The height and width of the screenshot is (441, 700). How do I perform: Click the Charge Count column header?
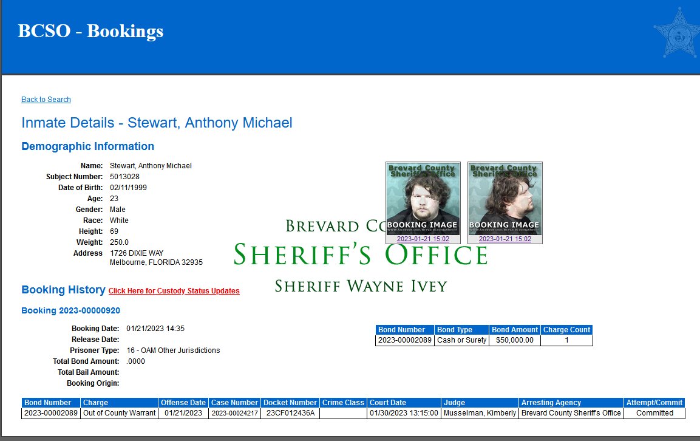(566, 330)
